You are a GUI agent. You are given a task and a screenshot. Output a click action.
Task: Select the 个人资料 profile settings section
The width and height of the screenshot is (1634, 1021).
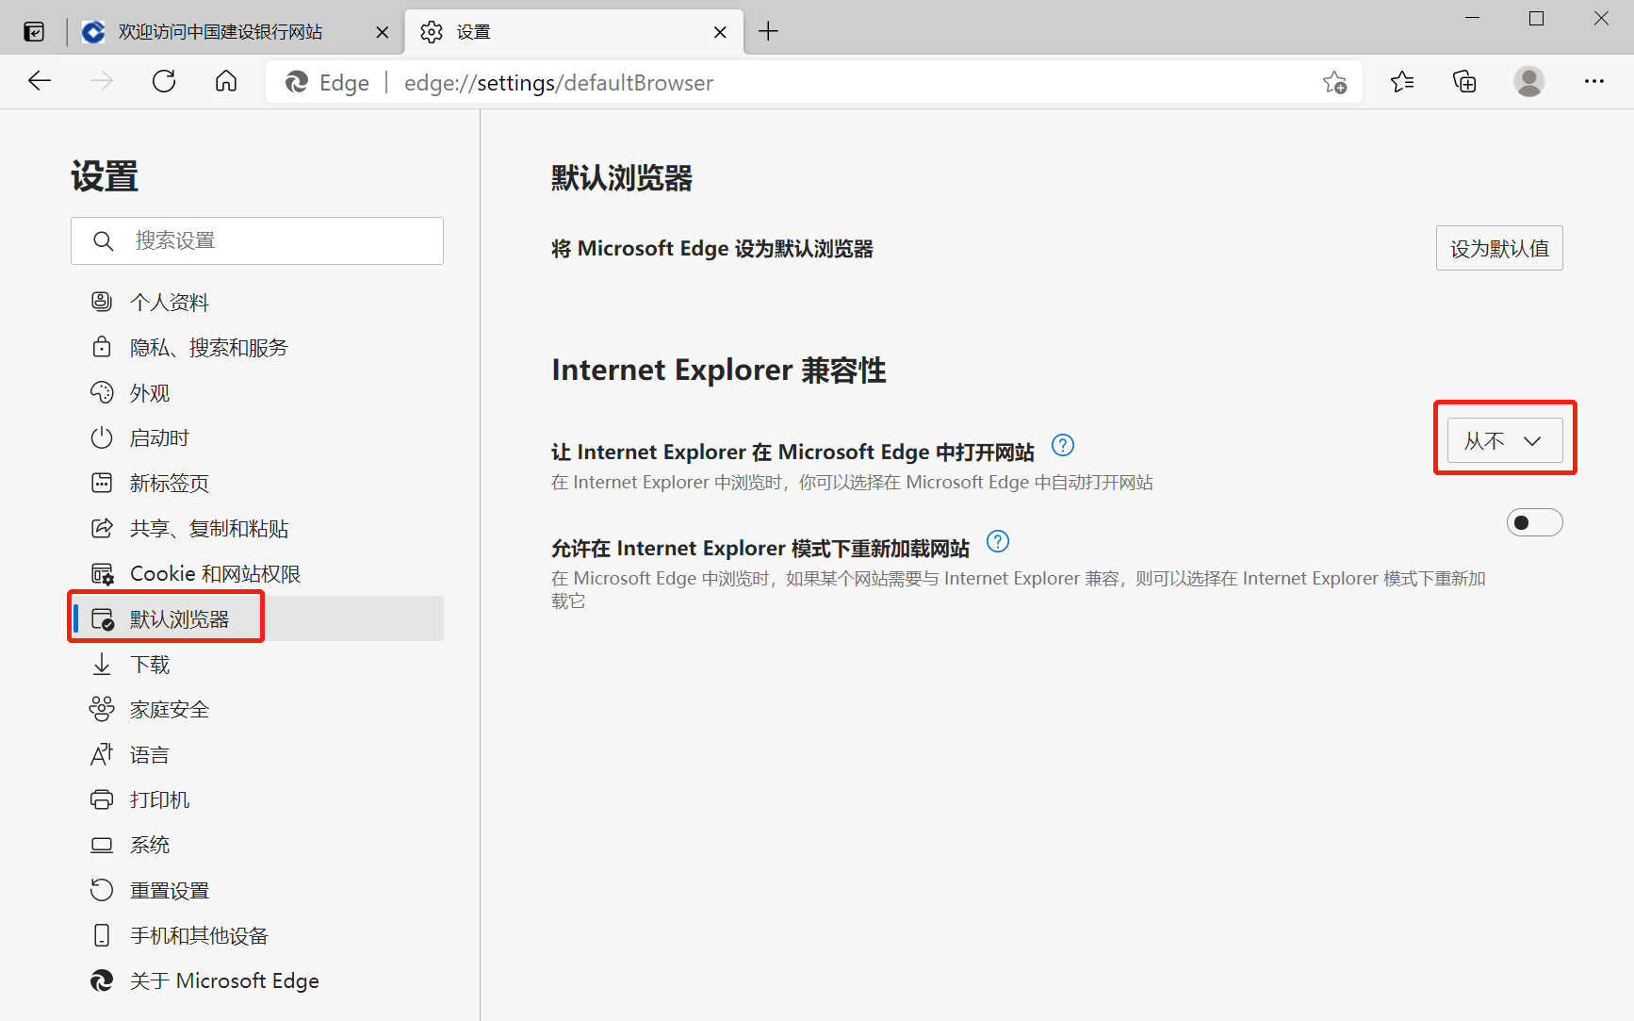[170, 301]
